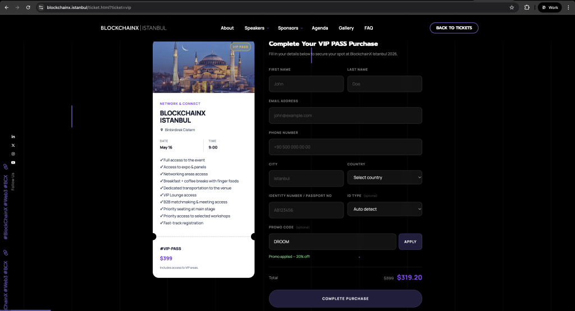Click the browser forward arrow
The image size is (575, 311).
tap(17, 7)
